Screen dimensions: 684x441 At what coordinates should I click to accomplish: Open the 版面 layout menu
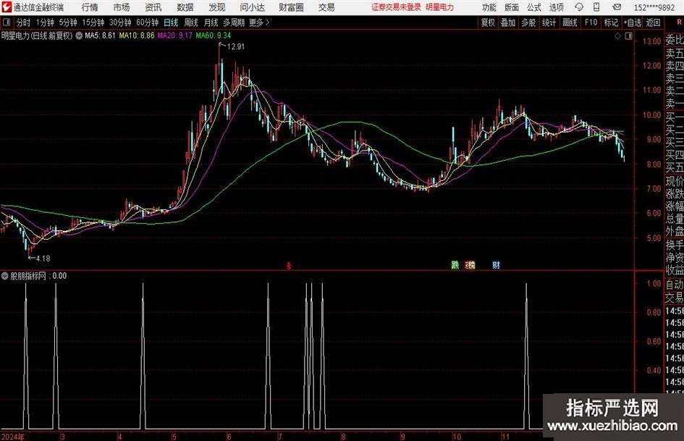click(512, 7)
